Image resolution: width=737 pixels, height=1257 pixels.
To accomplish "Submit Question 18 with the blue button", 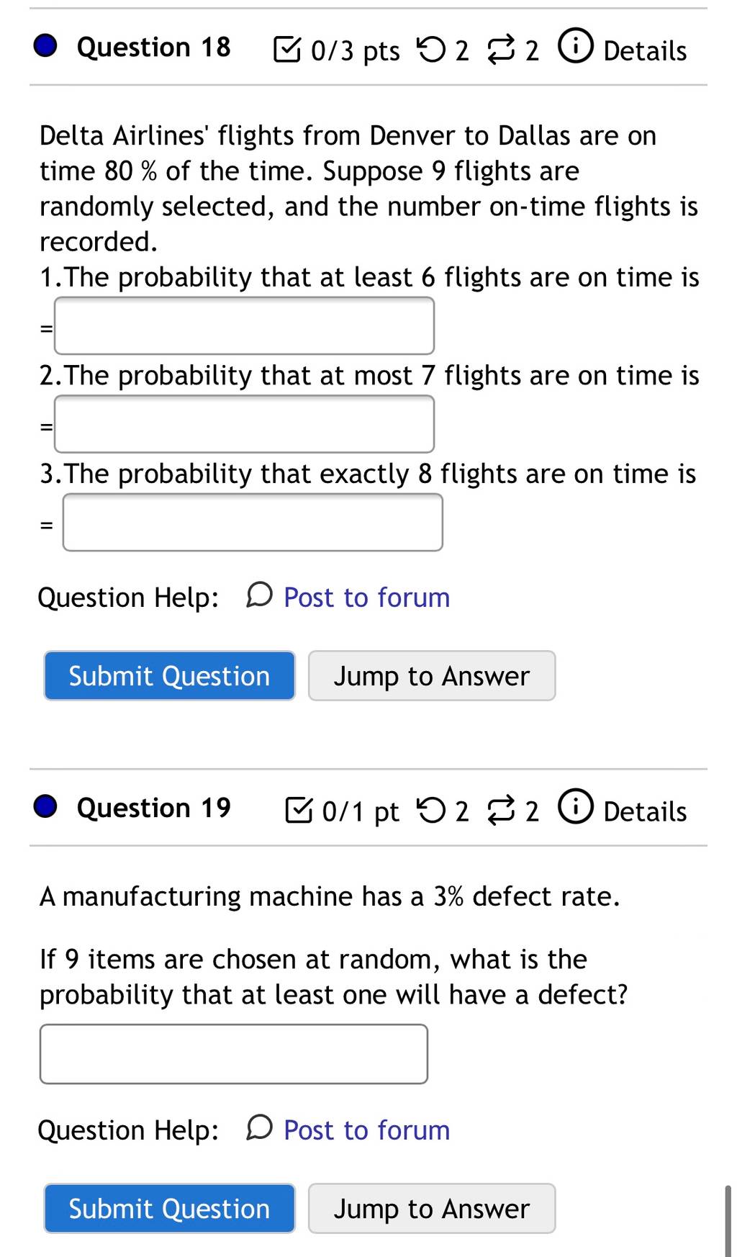I will (x=170, y=675).
